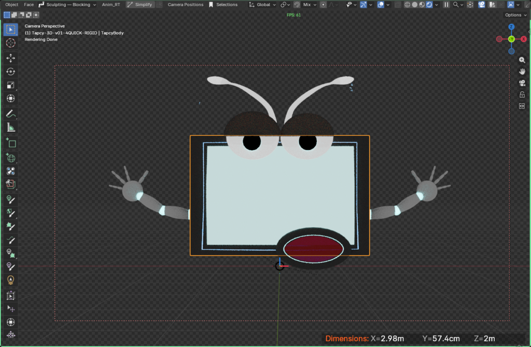Toggle X-ray mode in the header
Image resolution: width=531 pixels, height=347 pixels.
[x=397, y=4]
